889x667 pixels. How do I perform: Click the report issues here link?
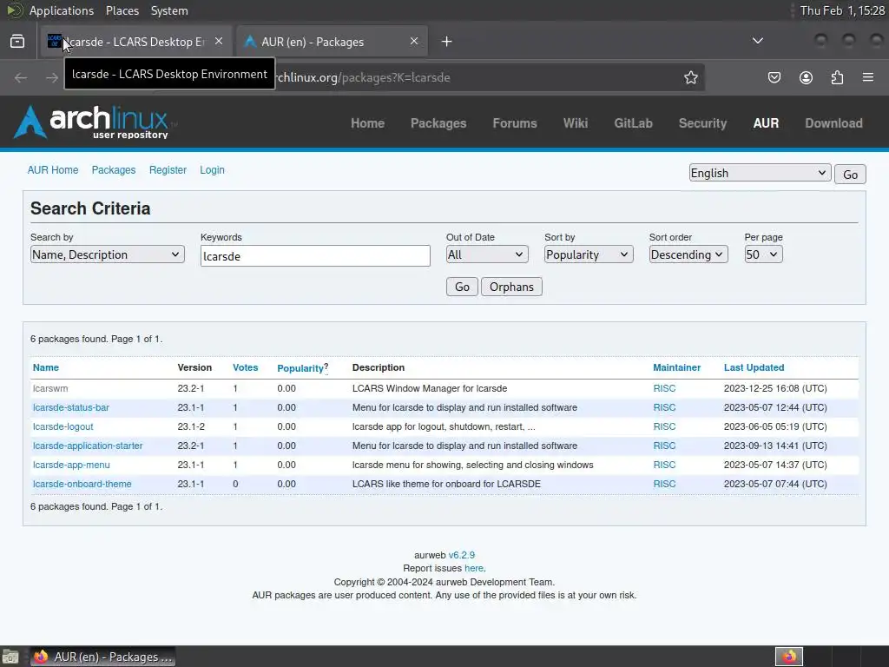tap(474, 568)
